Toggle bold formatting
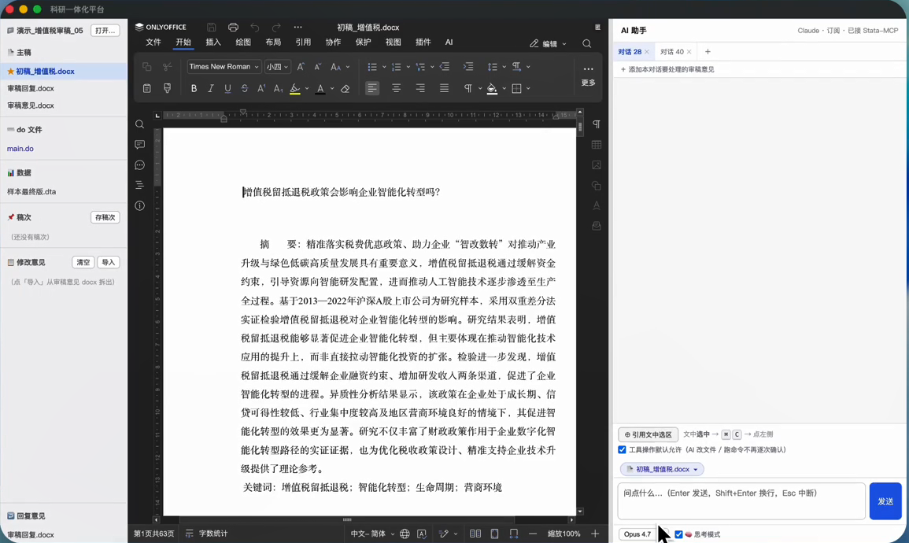This screenshot has width=909, height=543. point(194,89)
